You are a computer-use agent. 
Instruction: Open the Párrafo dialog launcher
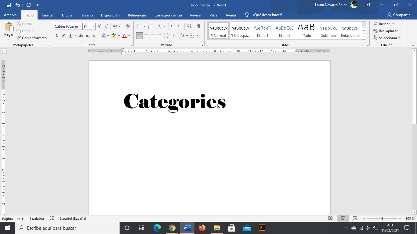(x=202, y=45)
